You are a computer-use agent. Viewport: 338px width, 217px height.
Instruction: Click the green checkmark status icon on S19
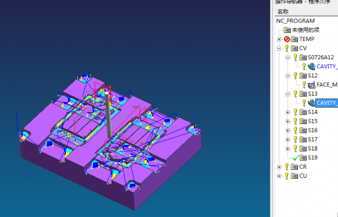coord(295,158)
